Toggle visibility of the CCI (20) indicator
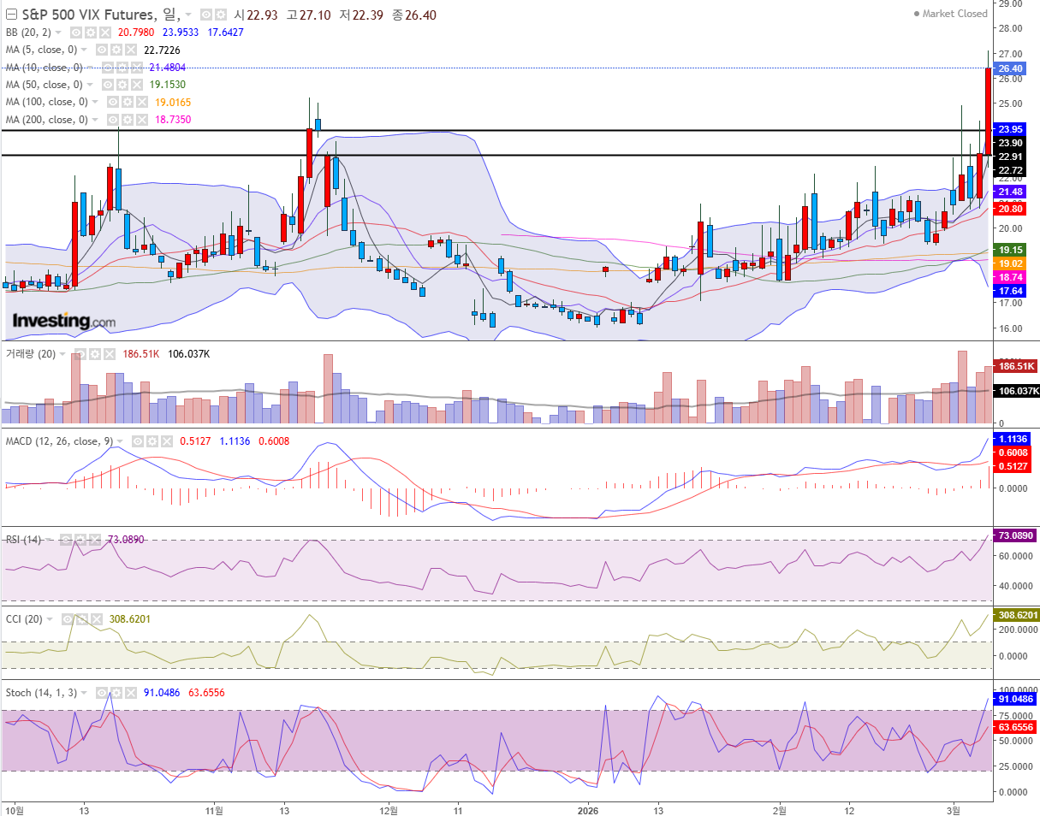 (68, 619)
